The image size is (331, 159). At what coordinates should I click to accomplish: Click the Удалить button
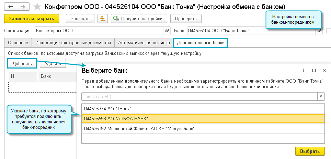click(53, 63)
